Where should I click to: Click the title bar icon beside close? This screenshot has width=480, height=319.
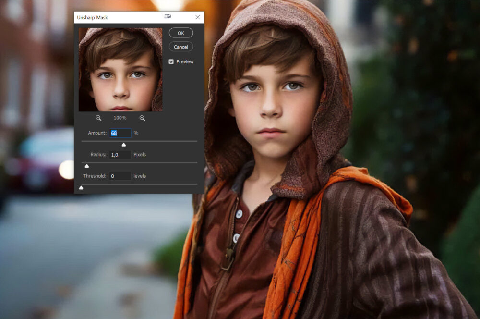168,16
